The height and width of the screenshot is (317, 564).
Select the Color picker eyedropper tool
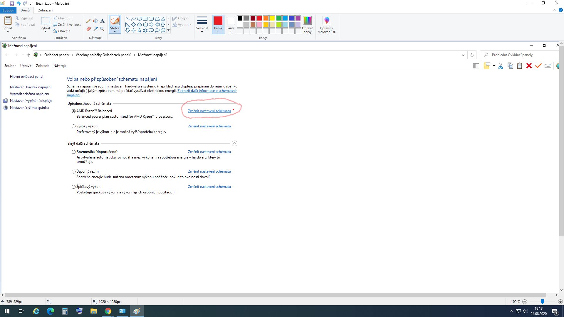pyautogui.click(x=95, y=29)
